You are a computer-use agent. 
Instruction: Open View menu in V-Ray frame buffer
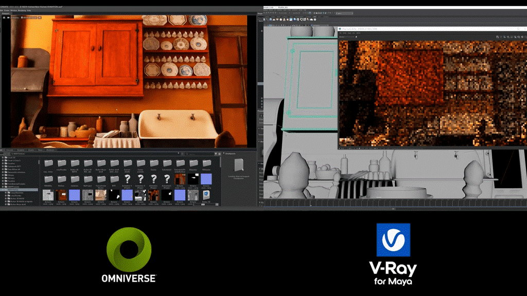(x=354, y=33)
